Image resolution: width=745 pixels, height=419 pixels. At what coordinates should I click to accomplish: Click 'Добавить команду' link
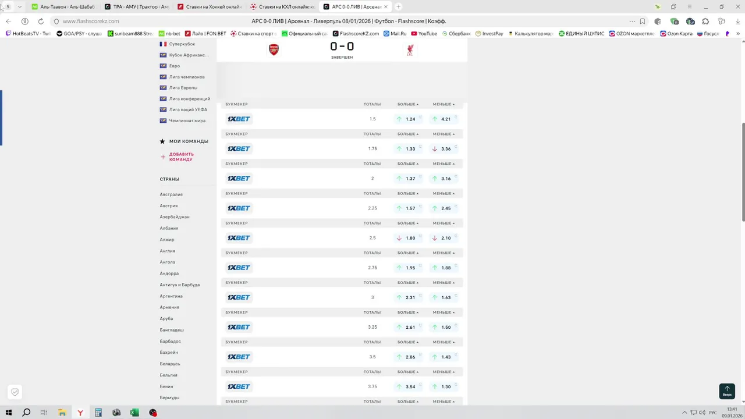point(182,157)
